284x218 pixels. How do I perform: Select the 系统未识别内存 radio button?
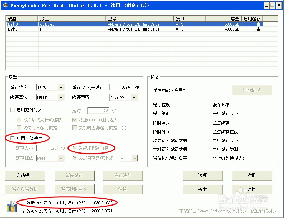75,148
